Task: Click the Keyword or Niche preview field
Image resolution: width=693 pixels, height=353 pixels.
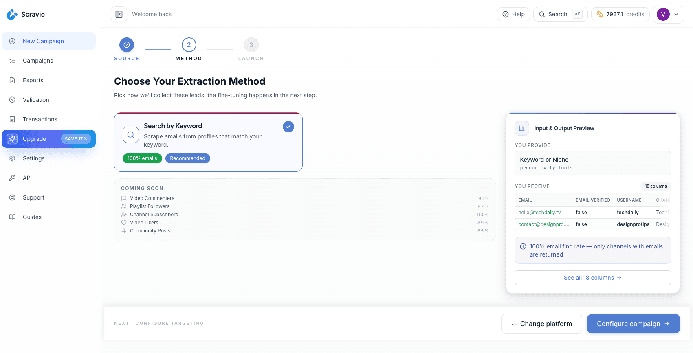Action: coord(593,163)
